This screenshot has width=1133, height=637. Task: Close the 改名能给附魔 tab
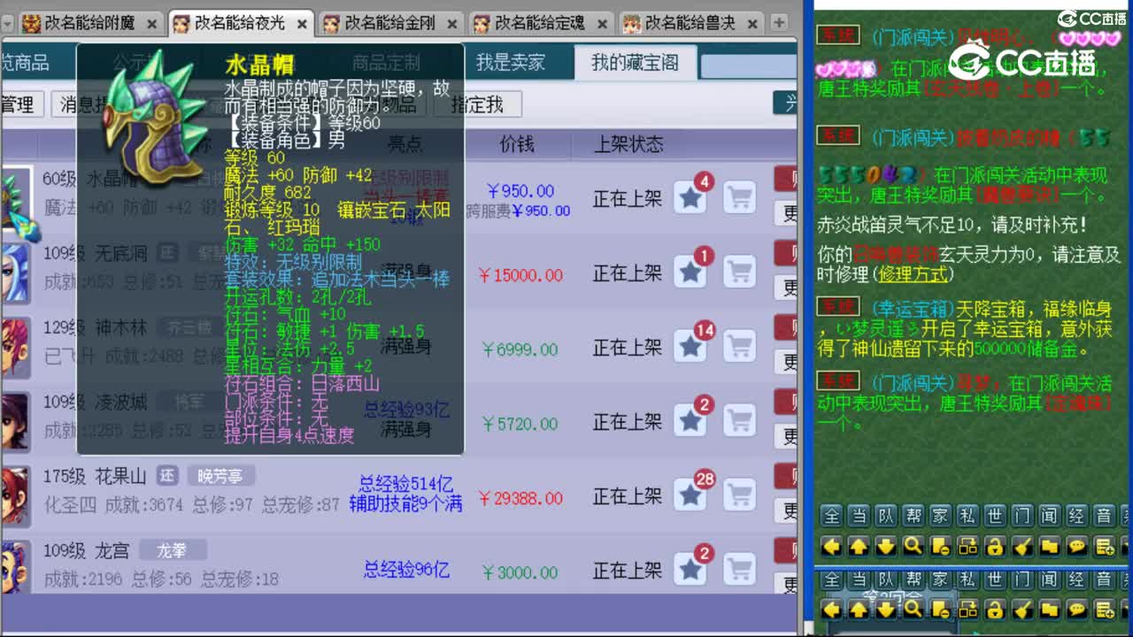click(x=151, y=24)
